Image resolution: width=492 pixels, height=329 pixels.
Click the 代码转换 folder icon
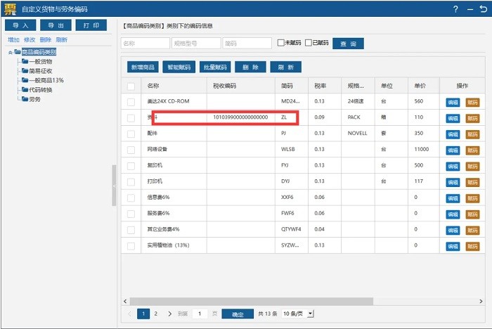pyautogui.click(x=25, y=90)
